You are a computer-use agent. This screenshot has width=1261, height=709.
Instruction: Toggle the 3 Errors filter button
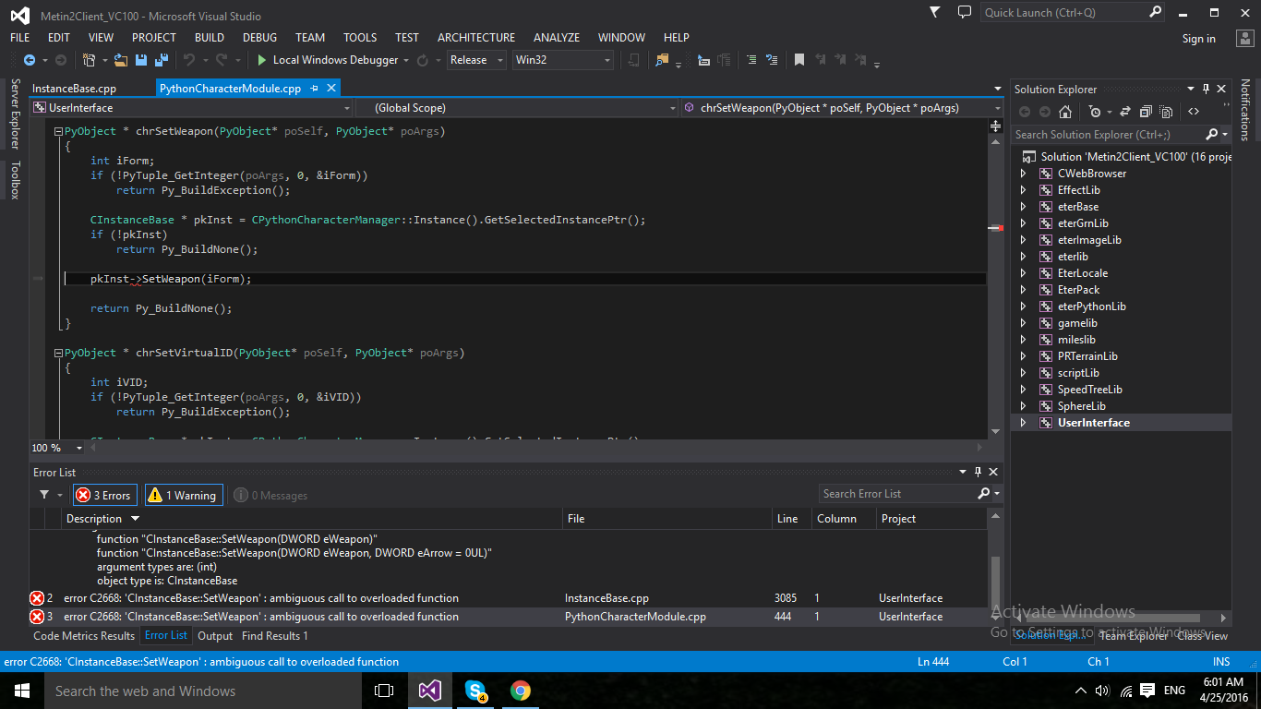pyautogui.click(x=105, y=496)
